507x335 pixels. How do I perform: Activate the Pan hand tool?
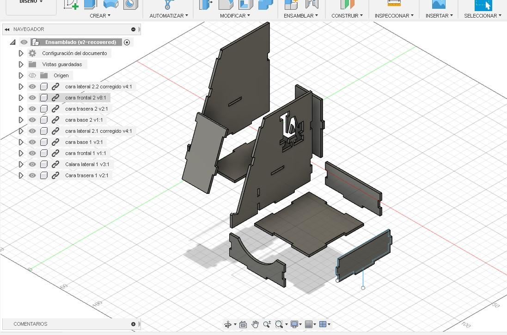[255, 324]
